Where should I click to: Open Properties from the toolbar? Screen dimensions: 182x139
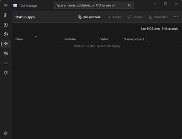(158, 17)
